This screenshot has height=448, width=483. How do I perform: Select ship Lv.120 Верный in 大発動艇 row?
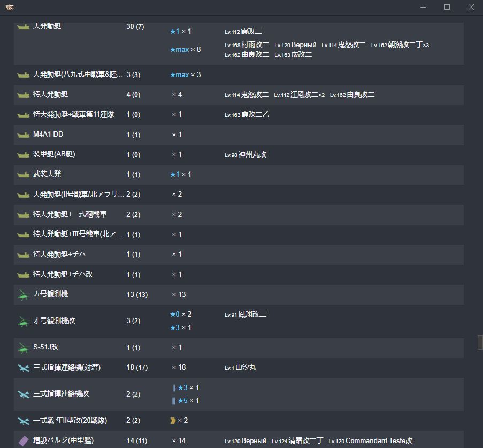pyautogui.click(x=295, y=44)
